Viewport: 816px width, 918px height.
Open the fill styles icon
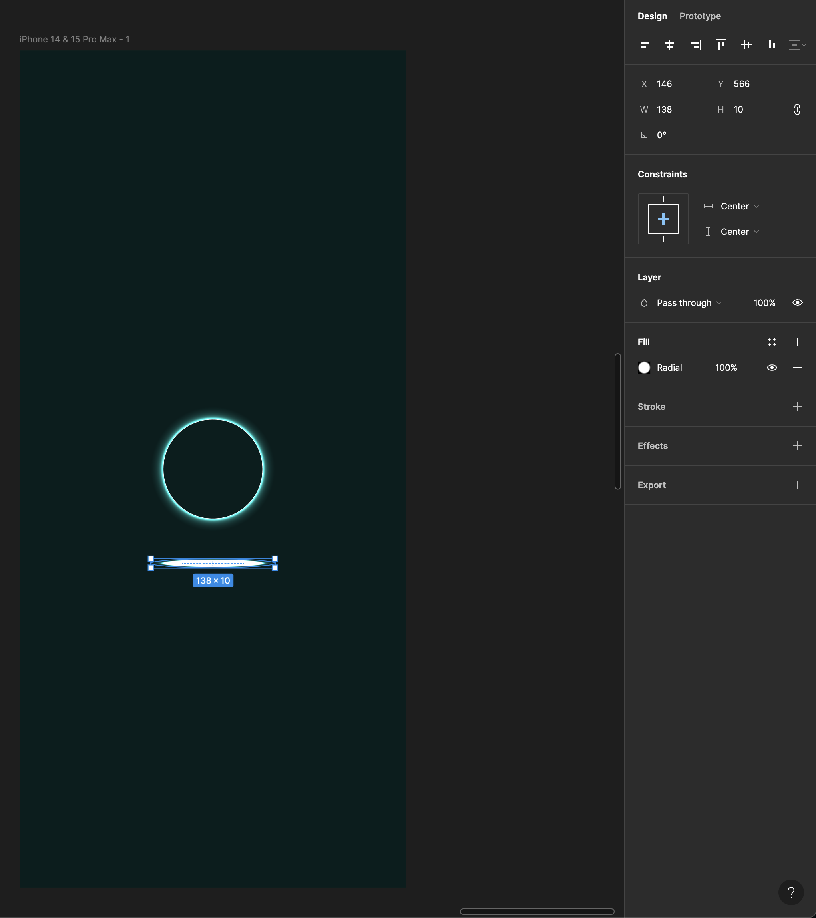coord(772,342)
